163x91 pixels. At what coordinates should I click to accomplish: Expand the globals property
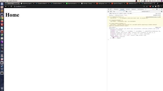(111, 31)
